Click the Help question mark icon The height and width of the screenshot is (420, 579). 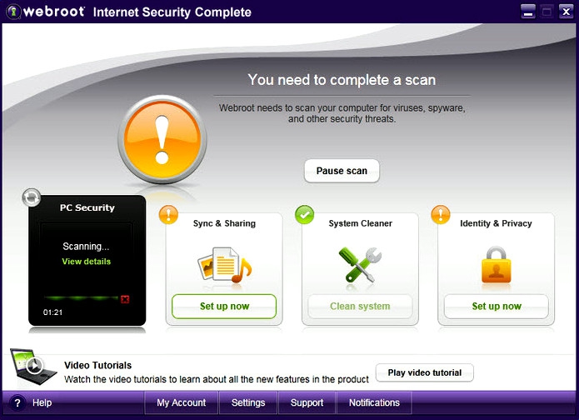17,402
